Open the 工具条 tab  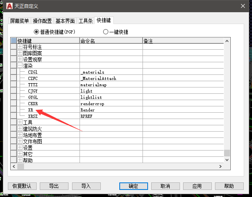(x=86, y=20)
